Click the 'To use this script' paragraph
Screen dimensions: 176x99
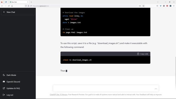coord(104,45)
